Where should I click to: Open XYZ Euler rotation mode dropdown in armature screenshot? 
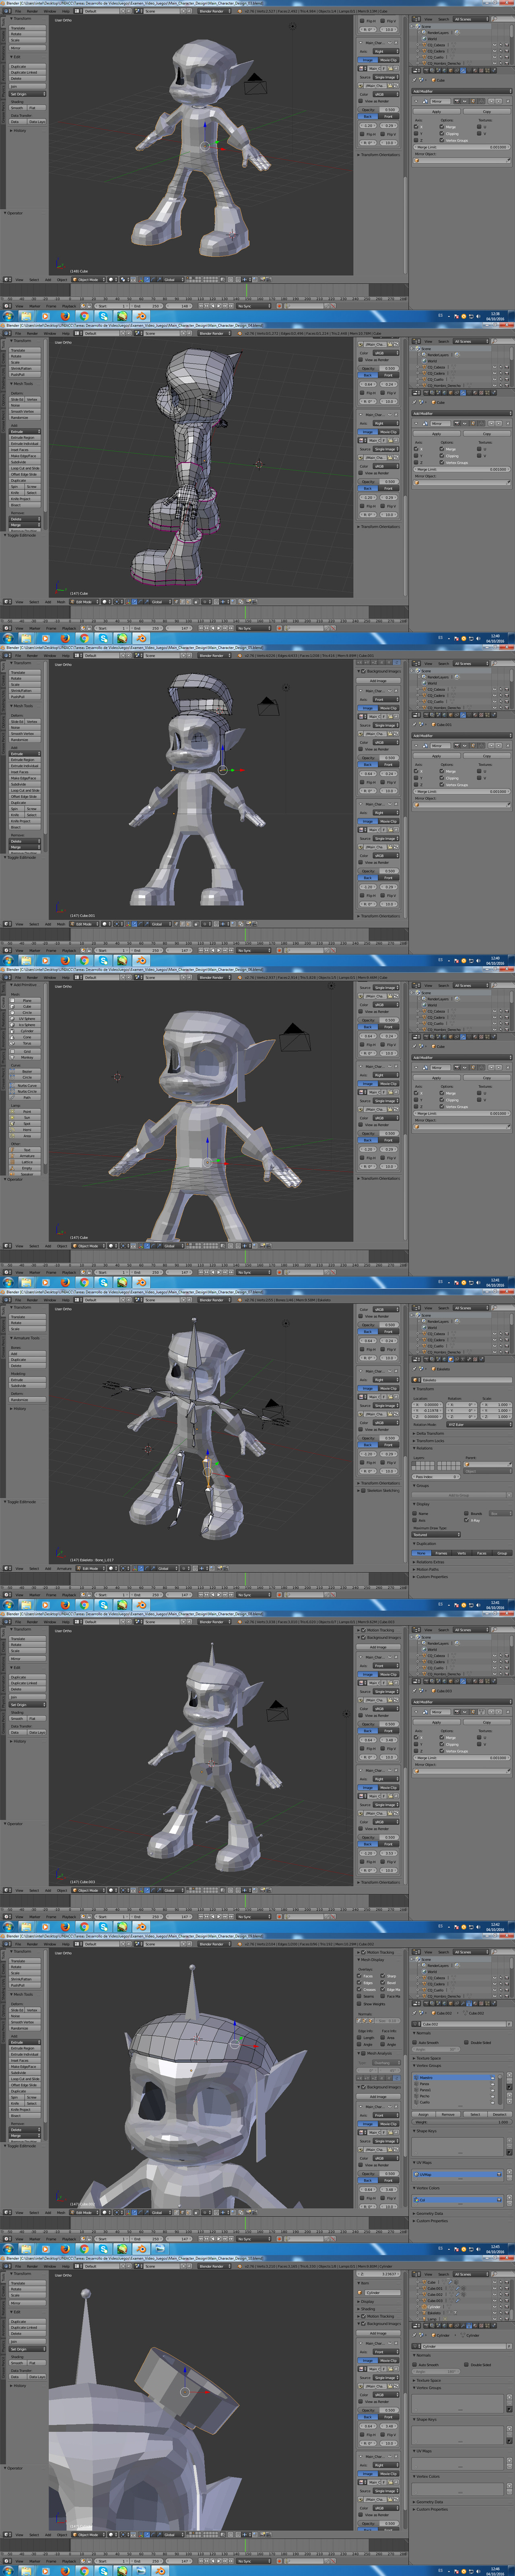[x=479, y=1425]
